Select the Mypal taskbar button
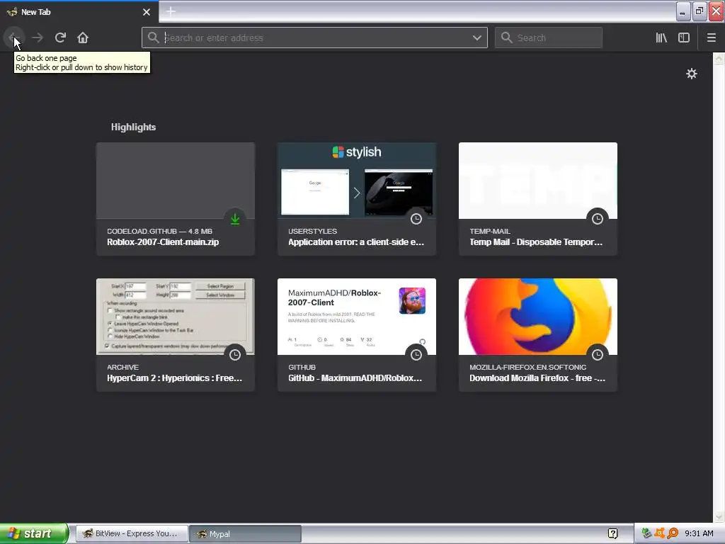725x544 pixels. pyautogui.click(x=245, y=533)
